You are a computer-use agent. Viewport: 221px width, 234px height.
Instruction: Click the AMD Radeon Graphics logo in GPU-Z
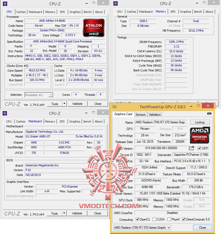coord(200,135)
